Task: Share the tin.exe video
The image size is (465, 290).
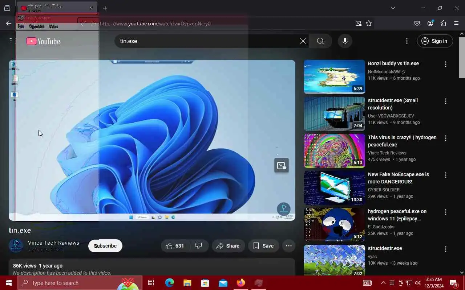Action: 228,246
